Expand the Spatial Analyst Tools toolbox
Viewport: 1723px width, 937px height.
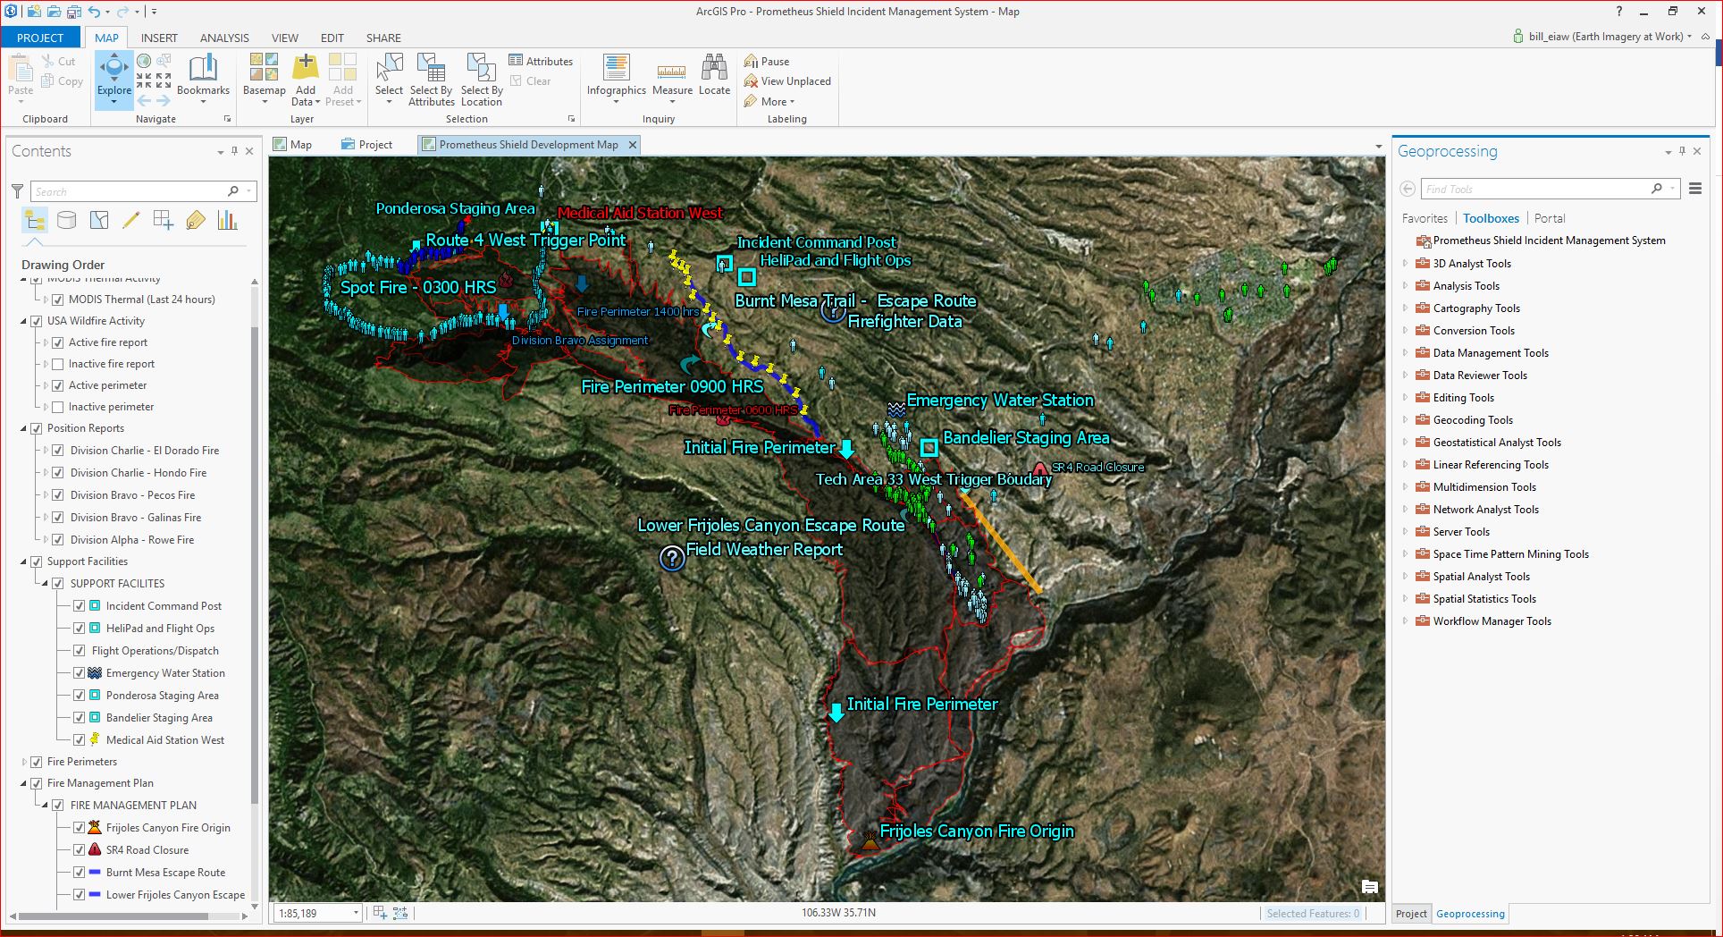pos(1406,576)
